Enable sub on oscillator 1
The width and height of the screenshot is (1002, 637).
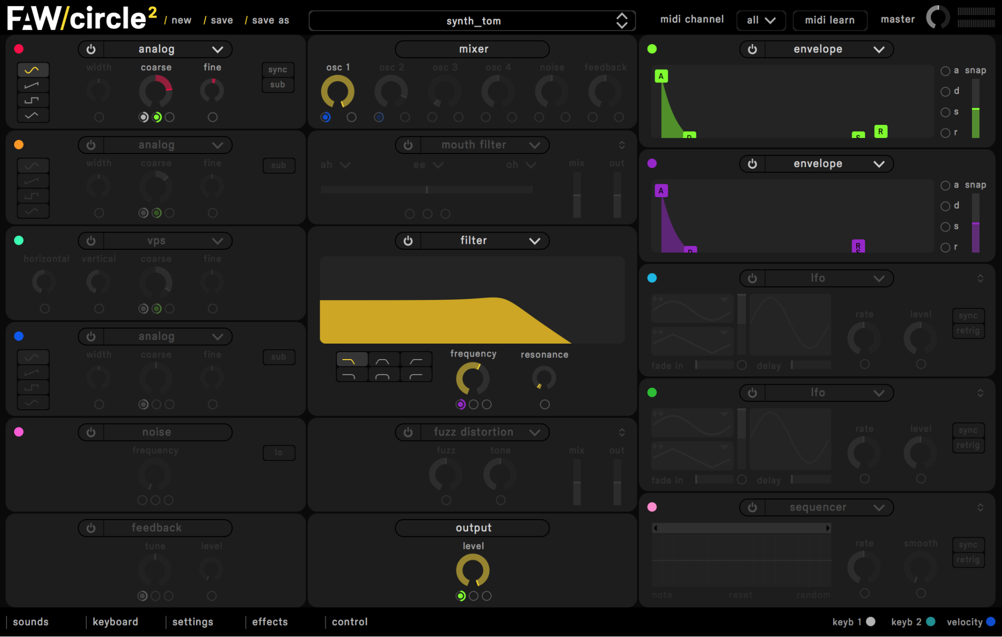click(x=278, y=85)
